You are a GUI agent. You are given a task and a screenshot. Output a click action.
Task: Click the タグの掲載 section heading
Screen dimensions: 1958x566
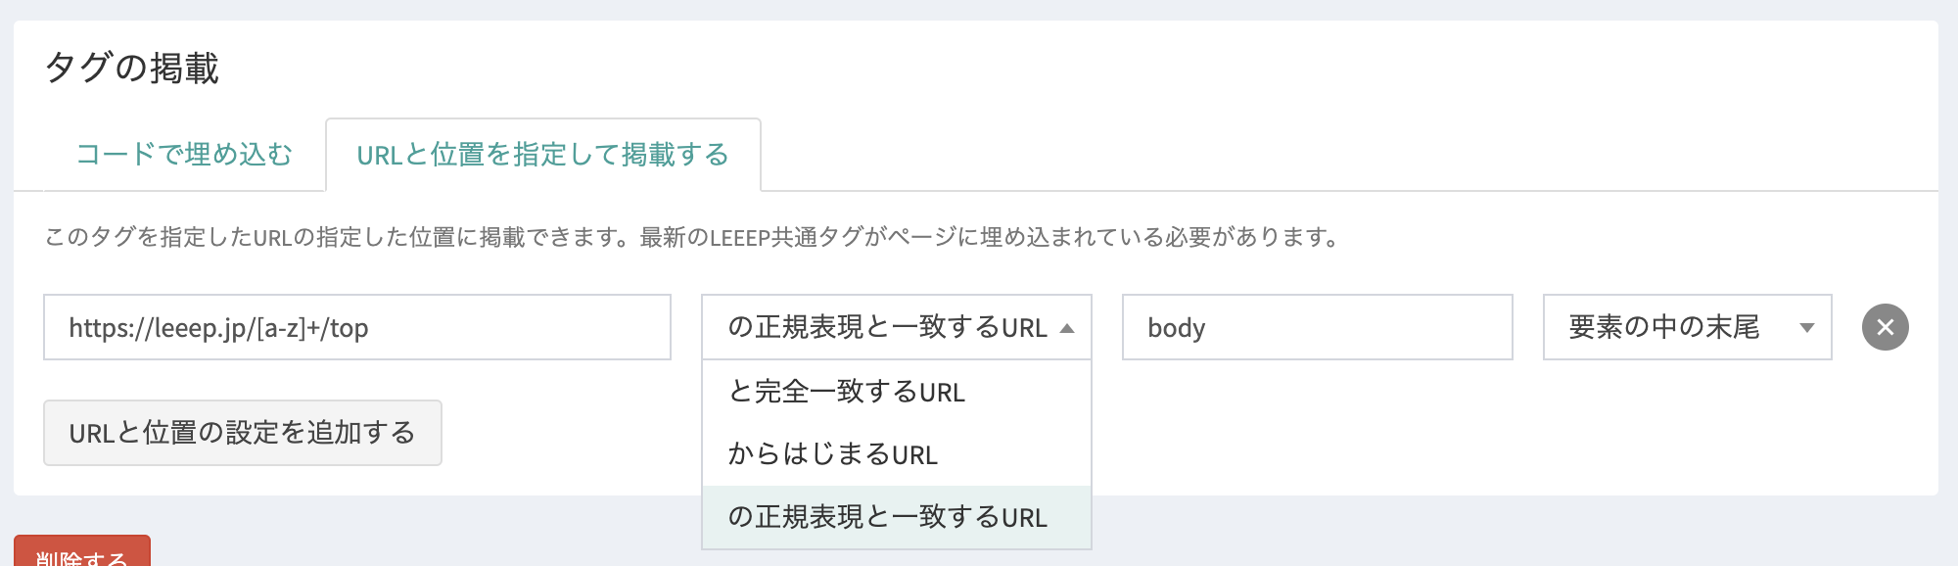click(132, 69)
